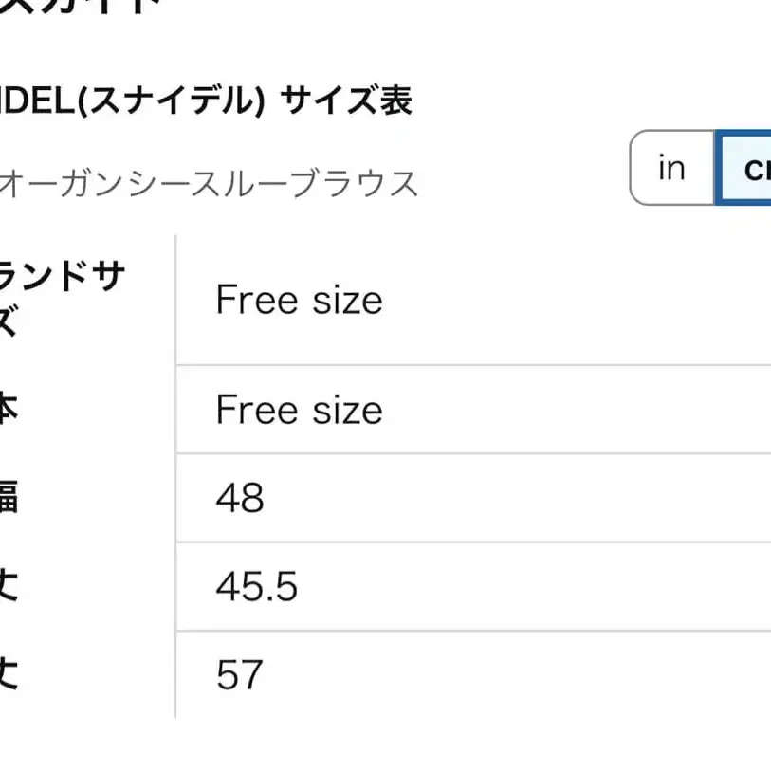Viewport: 771px width, 771px height.
Task: Click the IDEL Latin brand text
Action: point(36,101)
